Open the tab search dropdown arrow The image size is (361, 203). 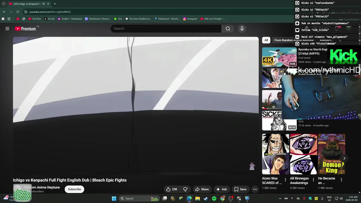[x=4, y=4]
